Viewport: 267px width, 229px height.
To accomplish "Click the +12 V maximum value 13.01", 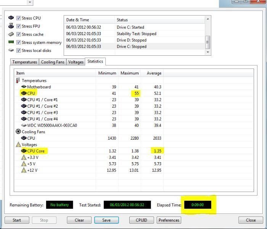I will [x=134, y=170].
